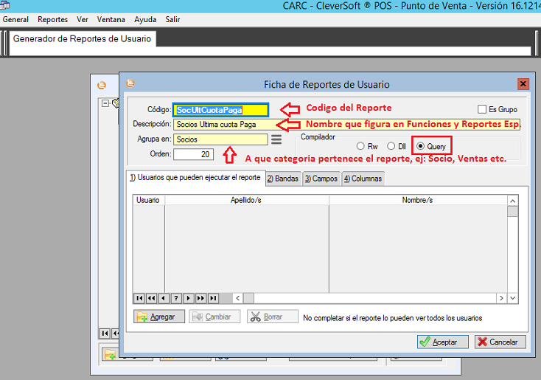Jump forward with the next-page navigator button
Image resolution: width=541 pixels, height=380 pixels.
[x=200, y=298]
